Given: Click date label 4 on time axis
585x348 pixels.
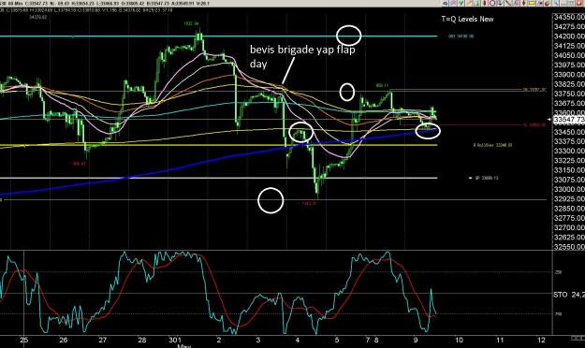Looking at the screenshot, I should [298, 340].
